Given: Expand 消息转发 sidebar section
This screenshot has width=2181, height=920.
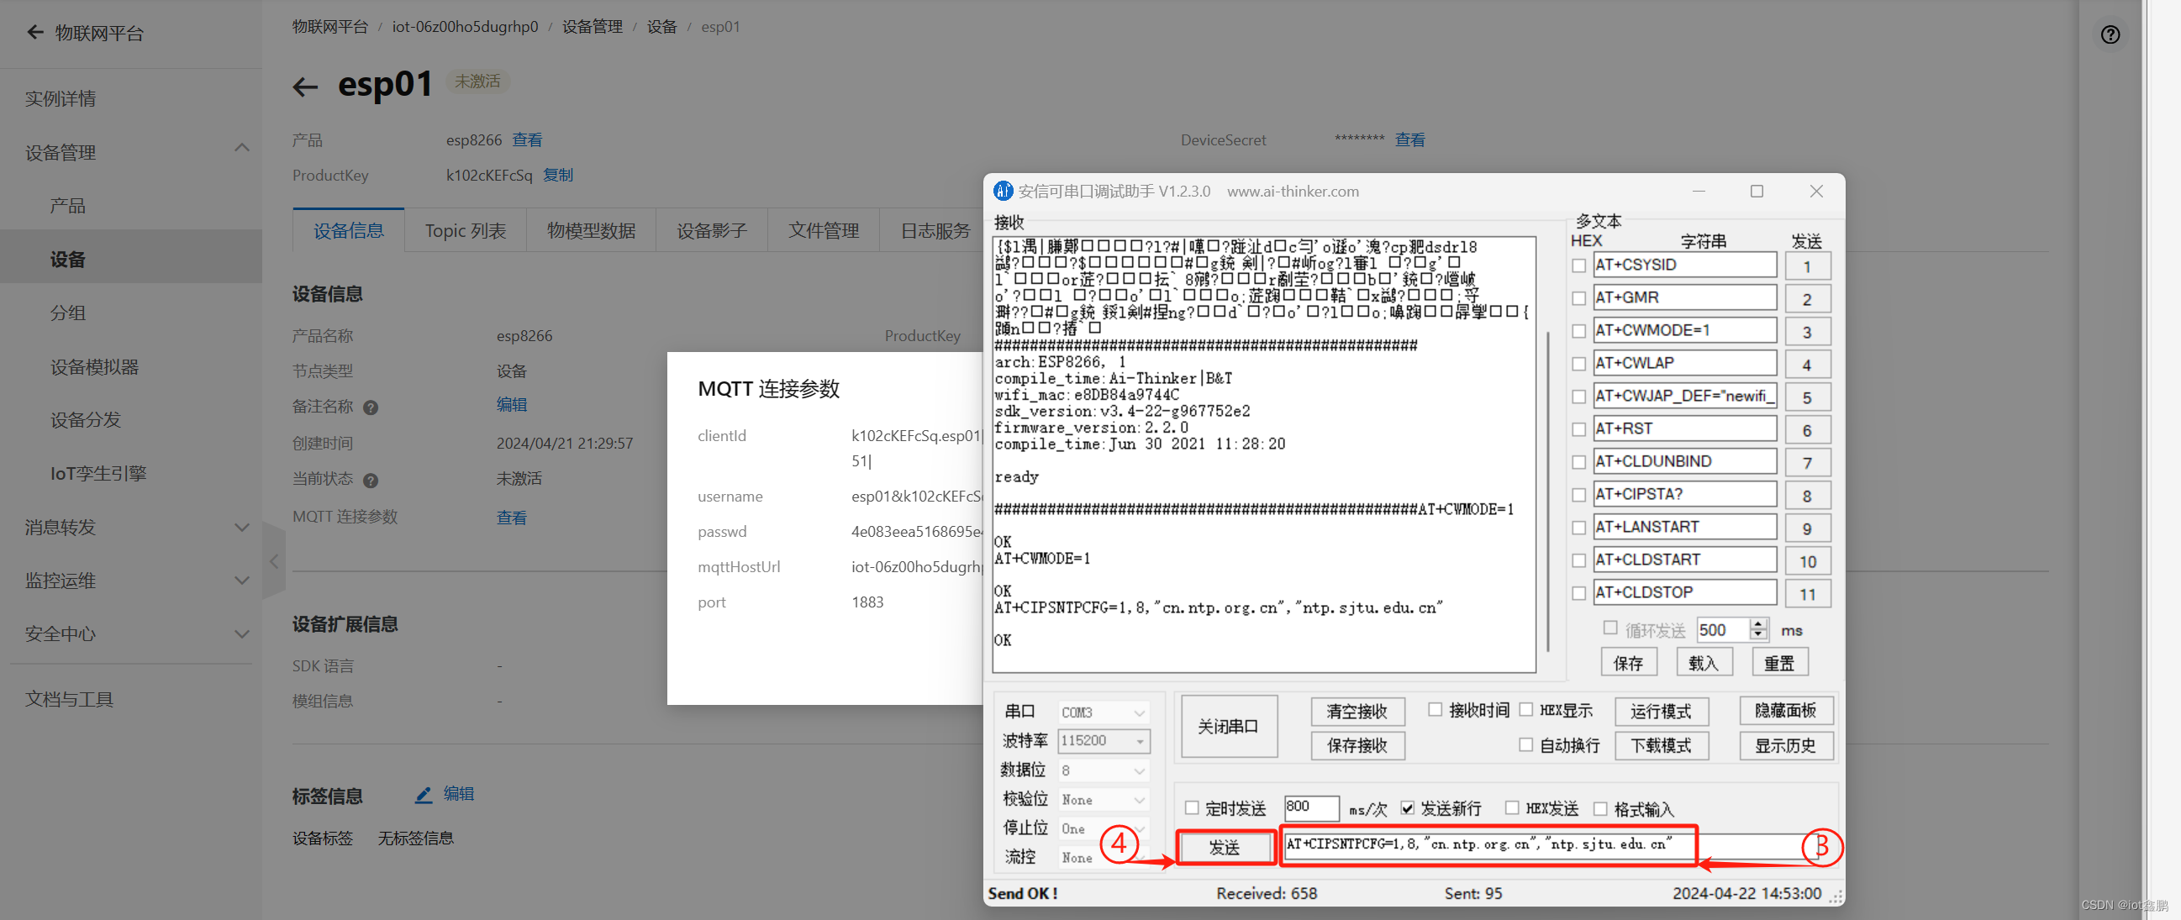Looking at the screenshot, I should [x=241, y=528].
